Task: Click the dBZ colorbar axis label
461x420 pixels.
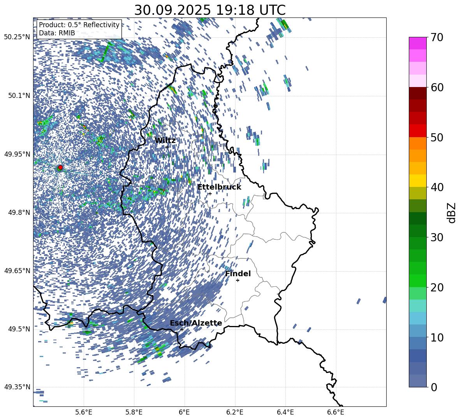Action: tap(451, 213)
